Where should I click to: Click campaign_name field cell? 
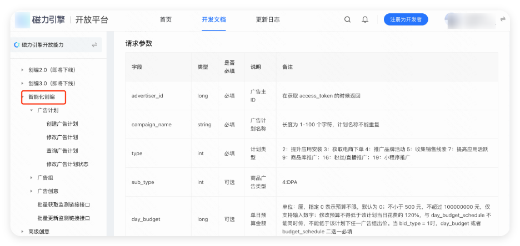(x=158, y=125)
